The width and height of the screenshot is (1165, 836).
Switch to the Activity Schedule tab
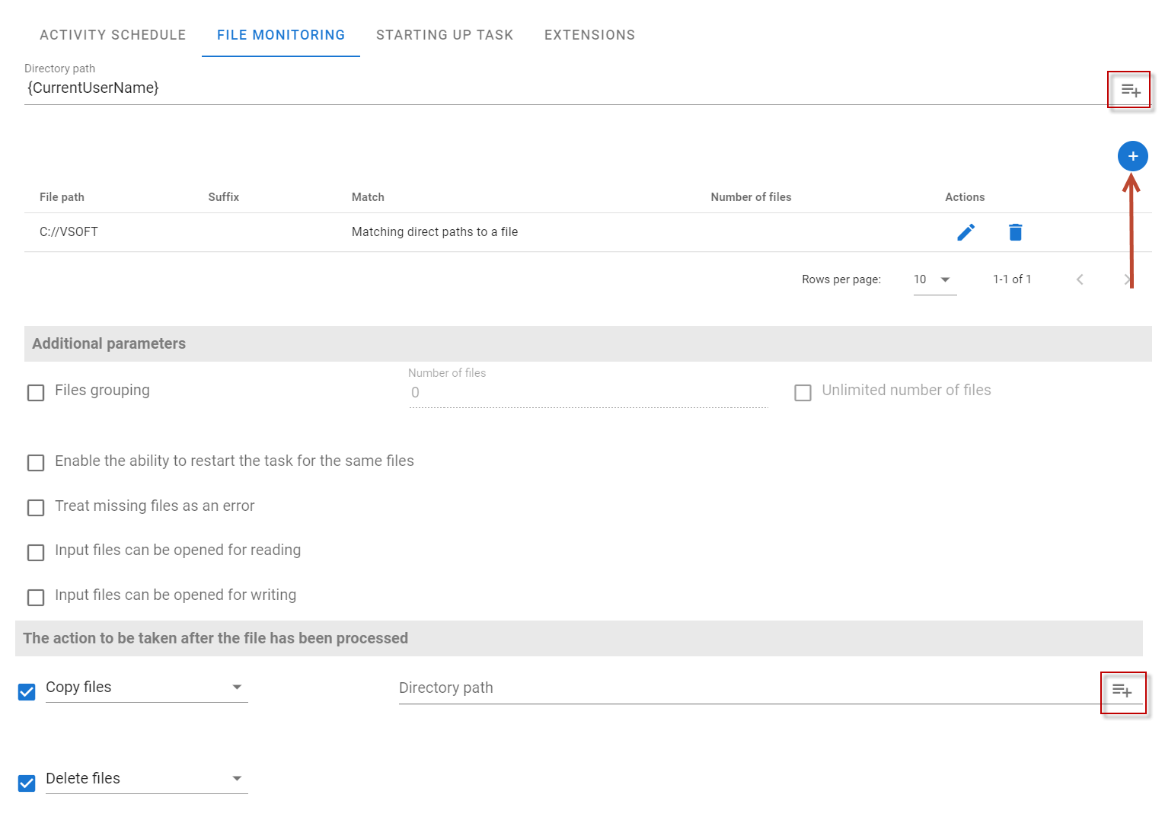tap(113, 35)
